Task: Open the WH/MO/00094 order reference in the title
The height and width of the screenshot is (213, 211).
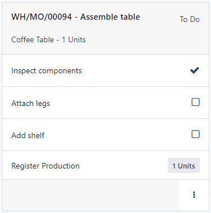Action: [42, 17]
